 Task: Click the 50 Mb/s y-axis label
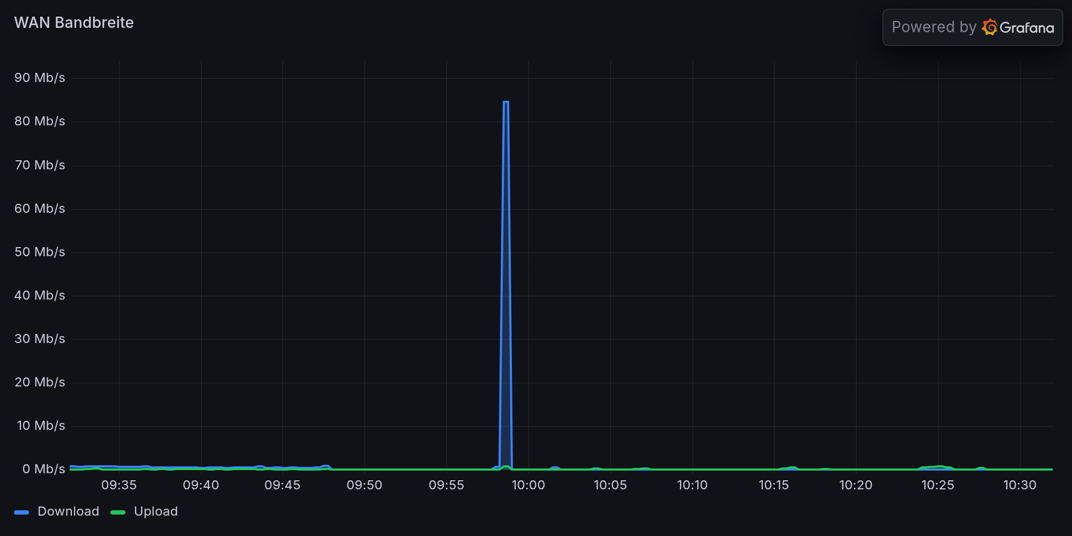click(x=40, y=252)
